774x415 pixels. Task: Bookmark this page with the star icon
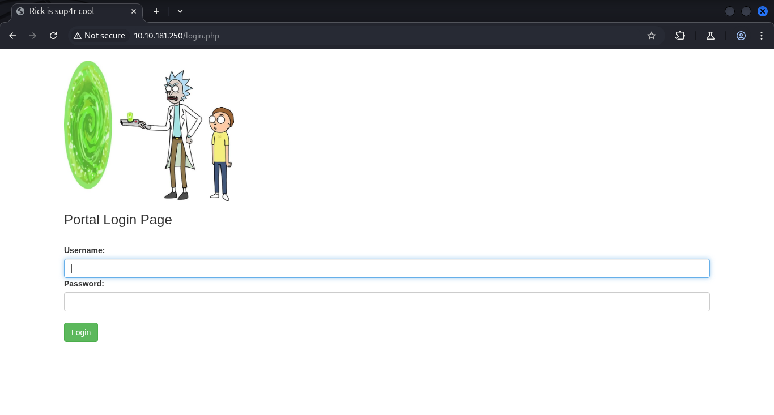click(x=652, y=36)
